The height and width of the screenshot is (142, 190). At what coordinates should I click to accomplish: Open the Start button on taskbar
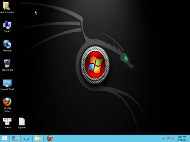point(5,138)
